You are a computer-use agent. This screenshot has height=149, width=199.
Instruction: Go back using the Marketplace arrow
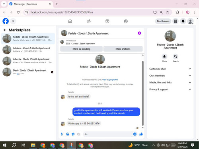click(x=5, y=30)
